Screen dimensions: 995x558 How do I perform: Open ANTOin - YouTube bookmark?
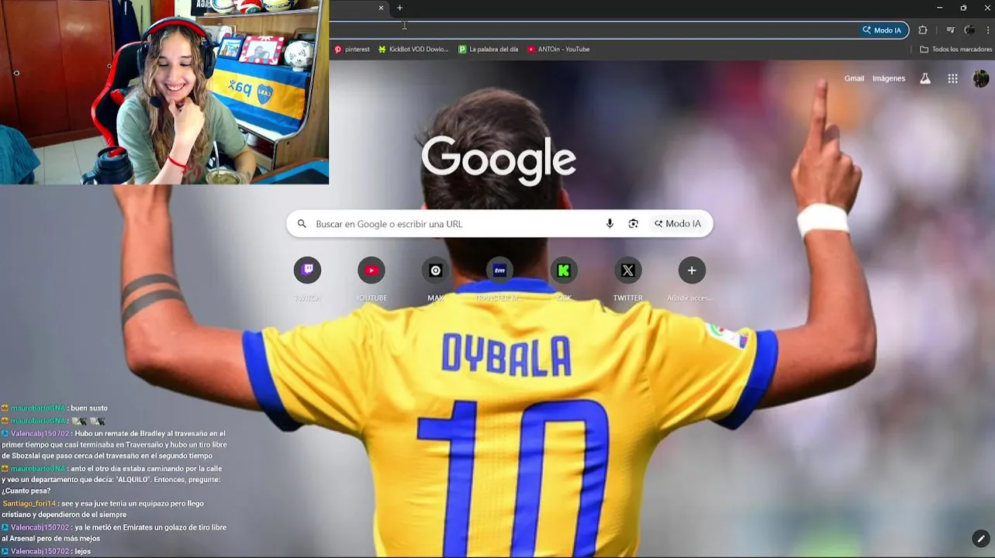pyautogui.click(x=558, y=49)
